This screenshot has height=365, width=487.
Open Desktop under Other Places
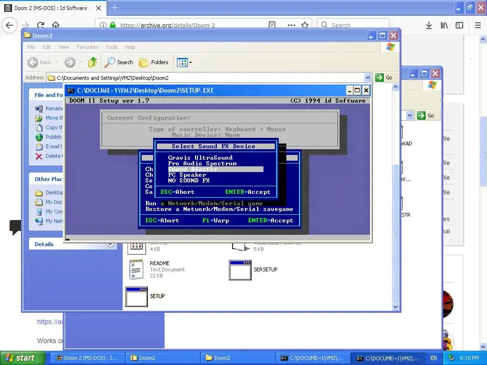click(54, 193)
